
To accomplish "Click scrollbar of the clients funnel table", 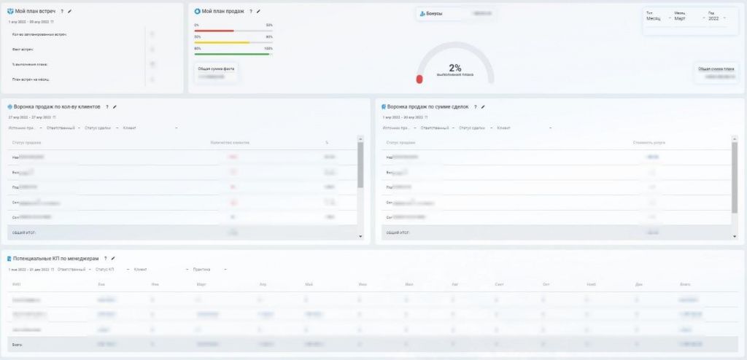I will pos(360,164).
